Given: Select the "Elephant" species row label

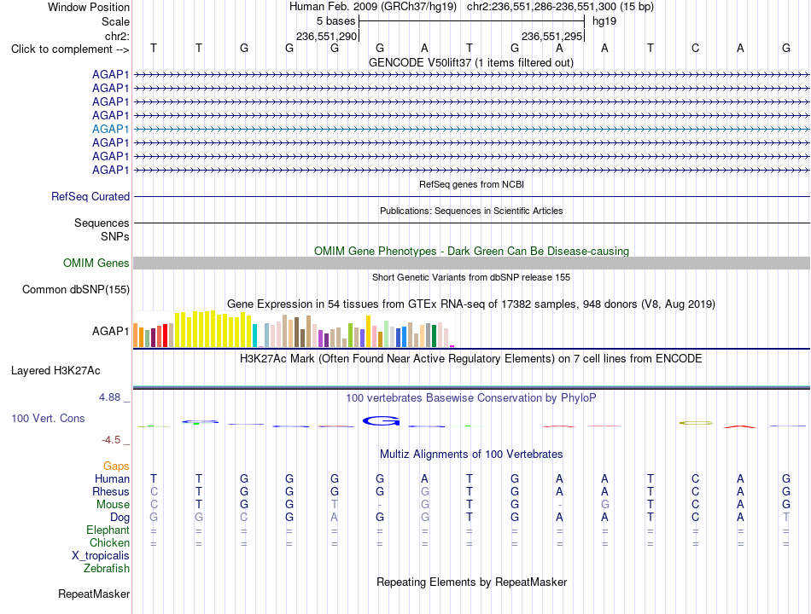Looking at the screenshot, I should (108, 530).
